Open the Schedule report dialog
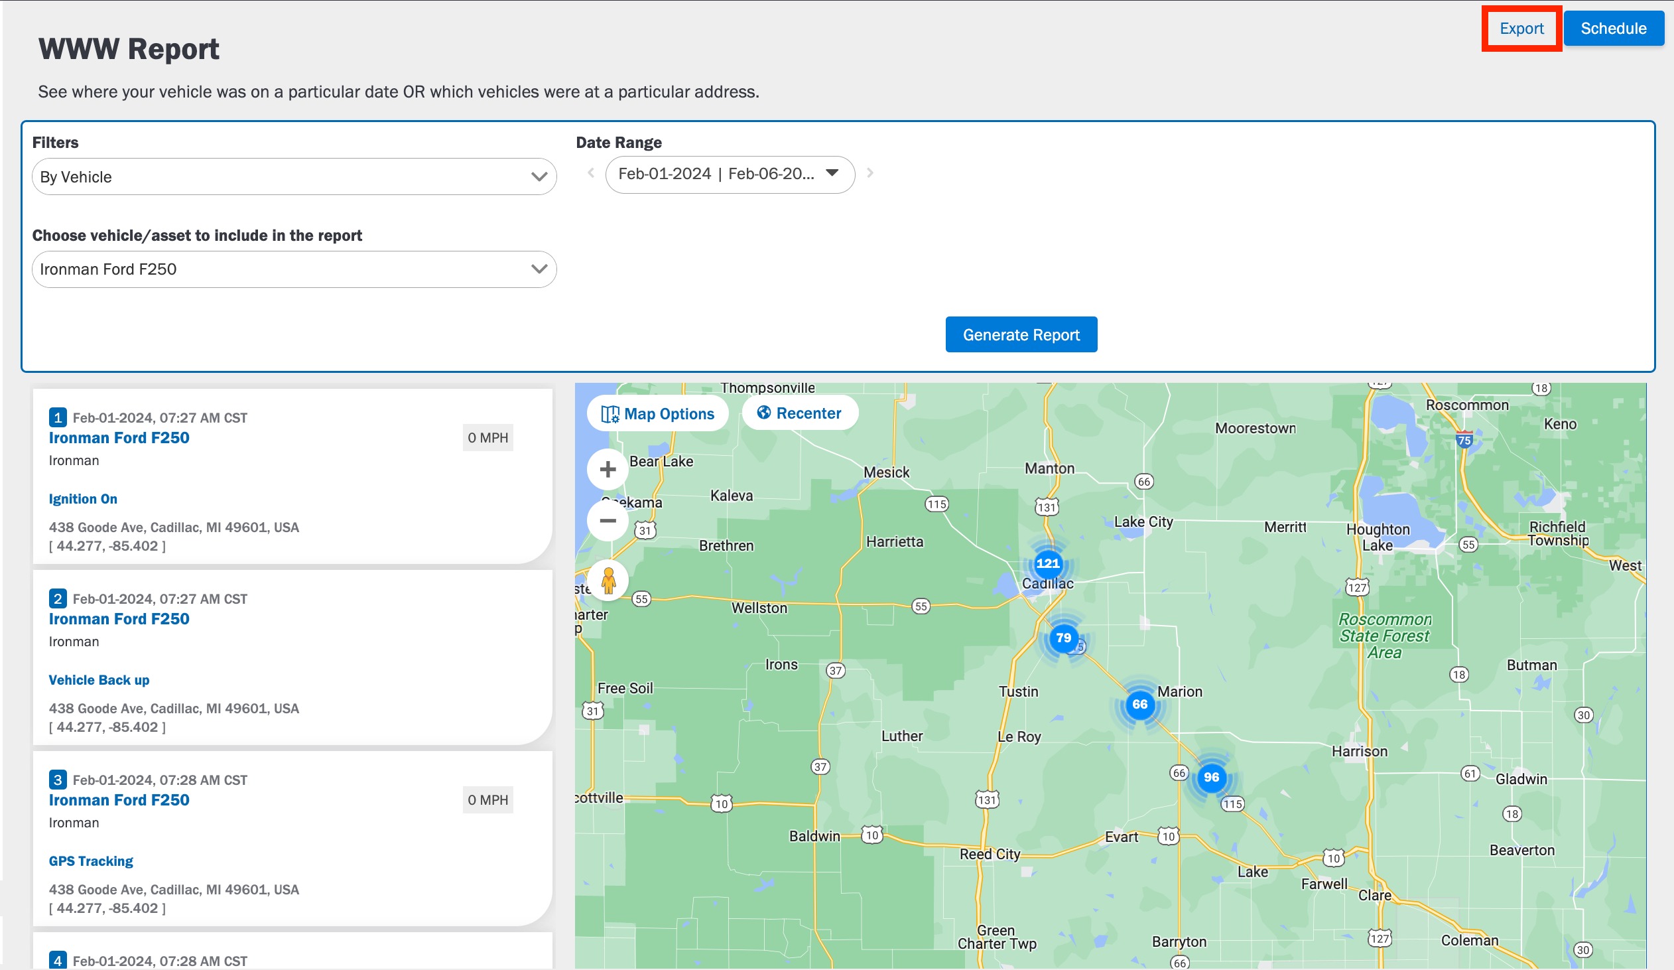This screenshot has height=970, width=1674. pos(1613,29)
